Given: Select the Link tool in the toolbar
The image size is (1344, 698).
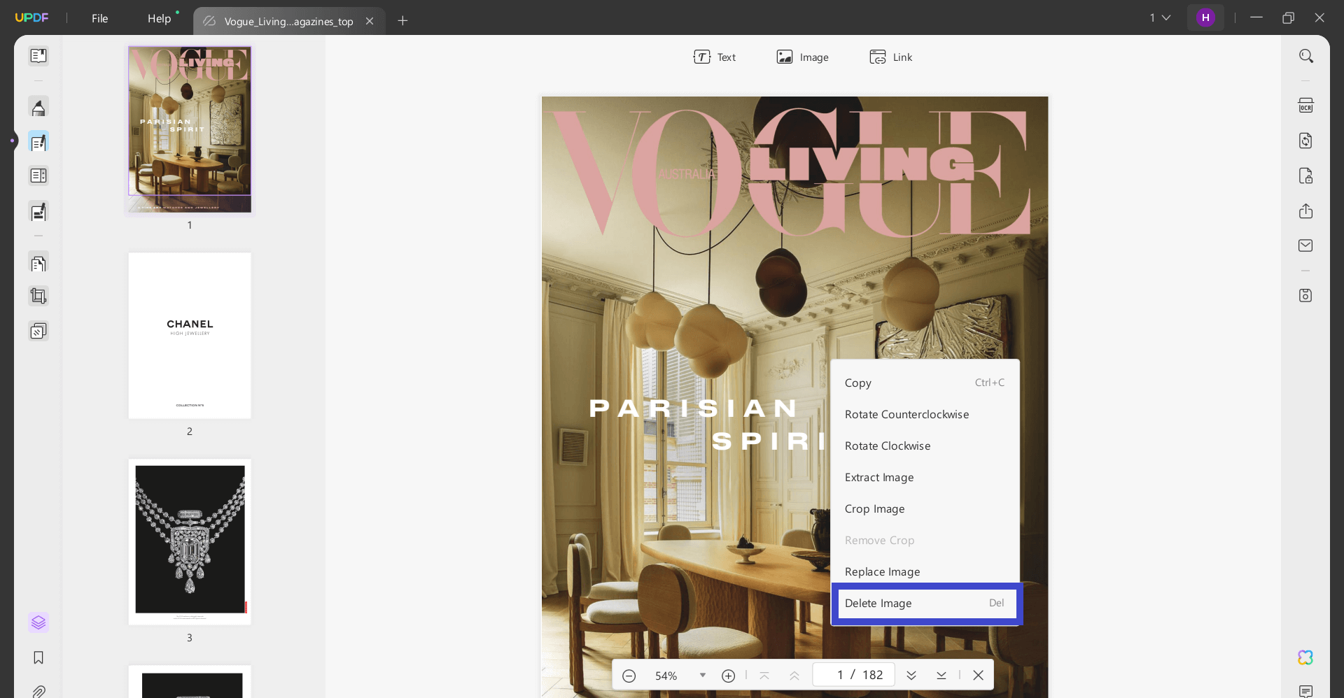Looking at the screenshot, I should 890,57.
